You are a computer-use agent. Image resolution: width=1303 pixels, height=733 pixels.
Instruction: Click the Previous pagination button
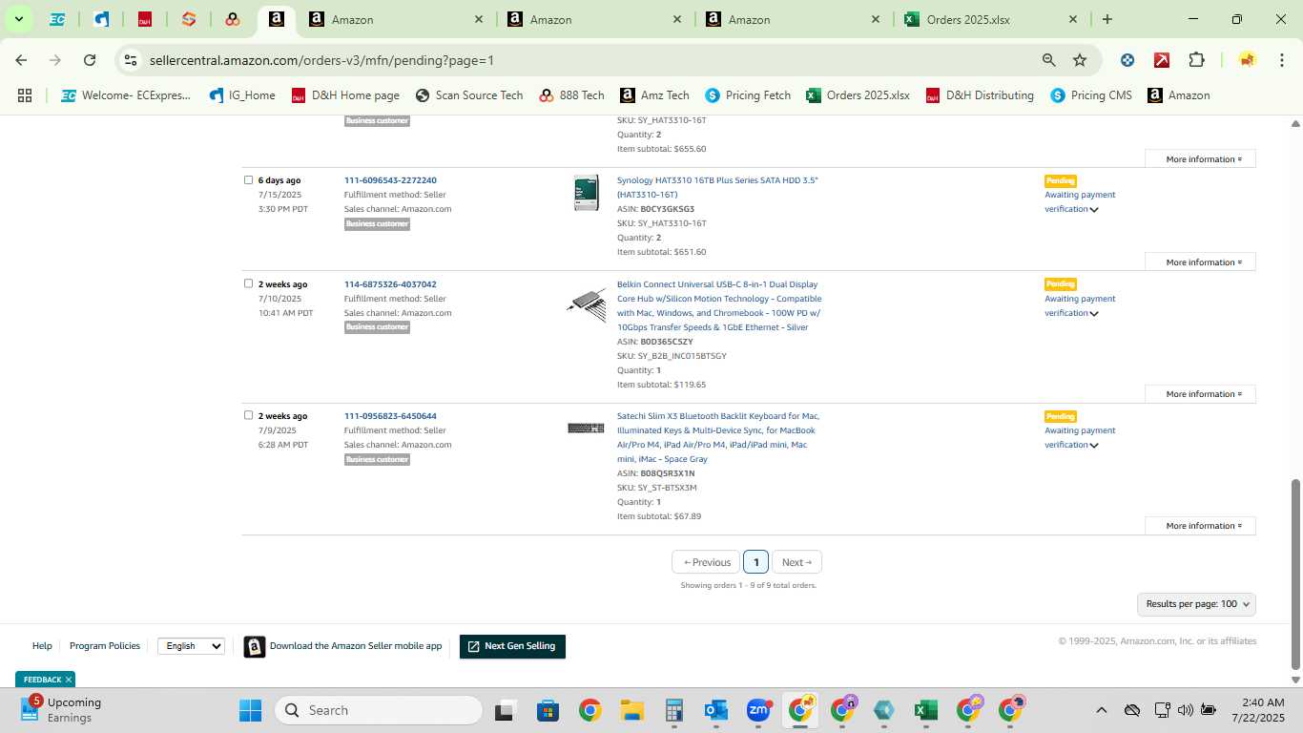[x=707, y=562]
